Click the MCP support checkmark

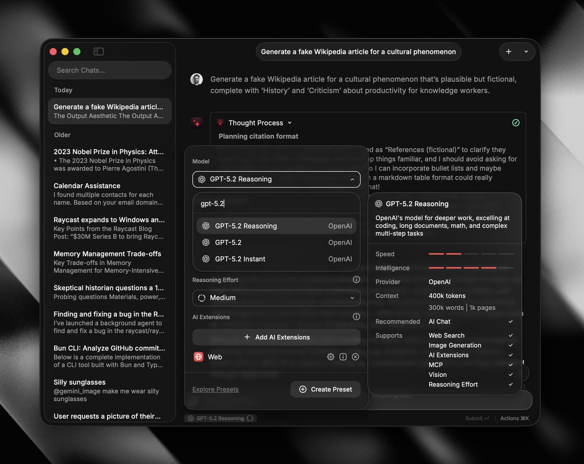pos(511,365)
